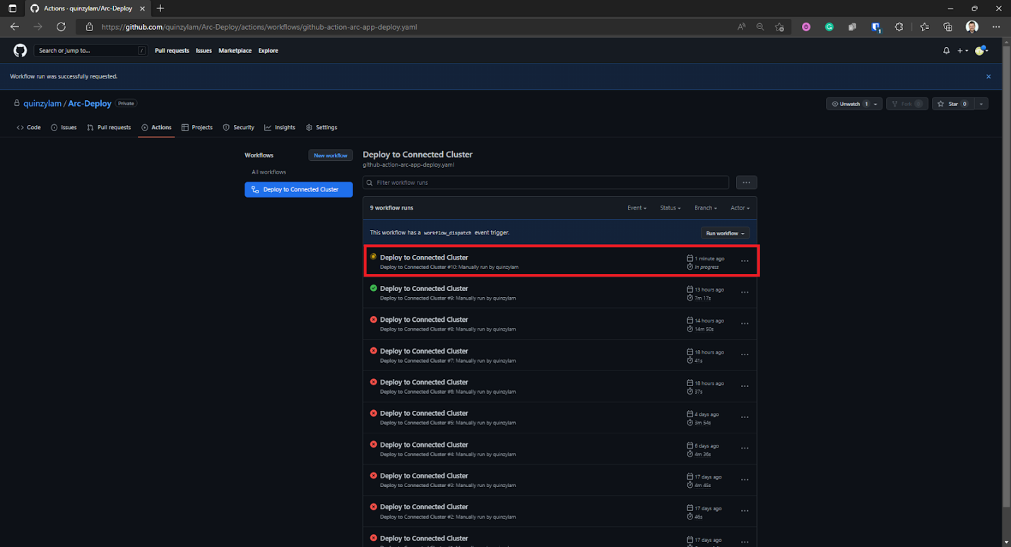Open the in-progress run #10 title
Image resolution: width=1011 pixels, height=547 pixels.
click(424, 258)
